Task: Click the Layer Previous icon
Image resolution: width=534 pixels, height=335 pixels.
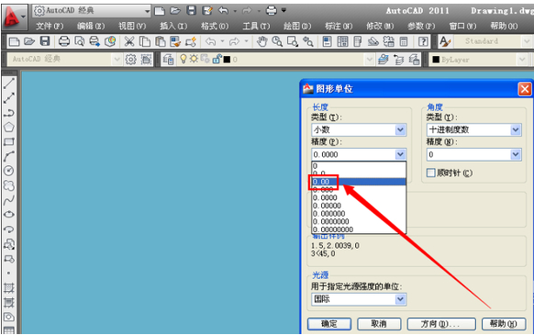Action: (399, 60)
